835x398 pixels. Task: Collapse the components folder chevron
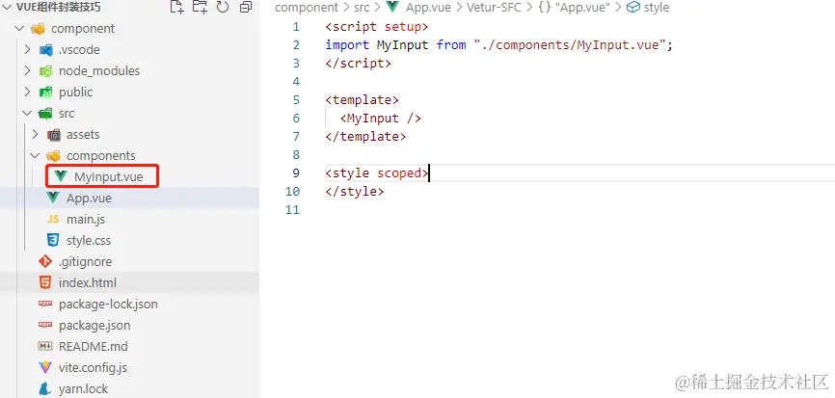tap(36, 156)
